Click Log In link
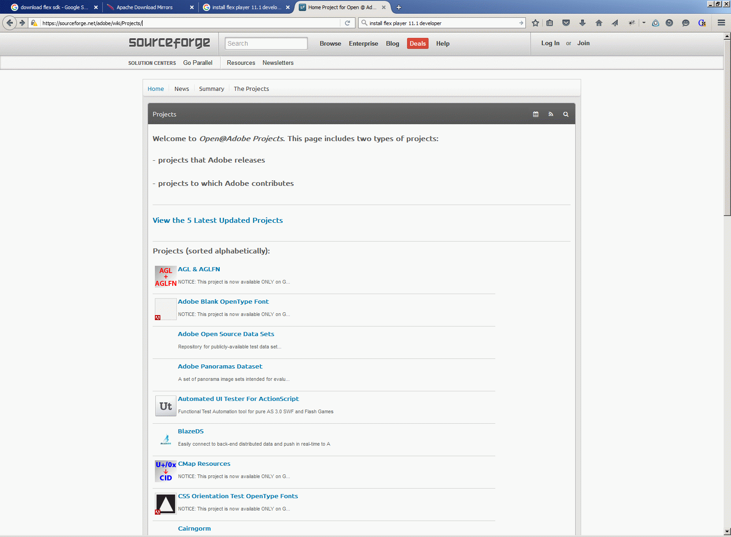The width and height of the screenshot is (731, 537). point(551,43)
